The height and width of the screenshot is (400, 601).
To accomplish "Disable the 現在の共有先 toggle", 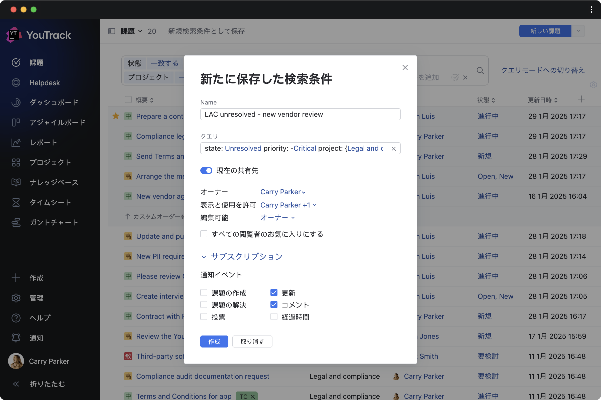I will click(206, 170).
